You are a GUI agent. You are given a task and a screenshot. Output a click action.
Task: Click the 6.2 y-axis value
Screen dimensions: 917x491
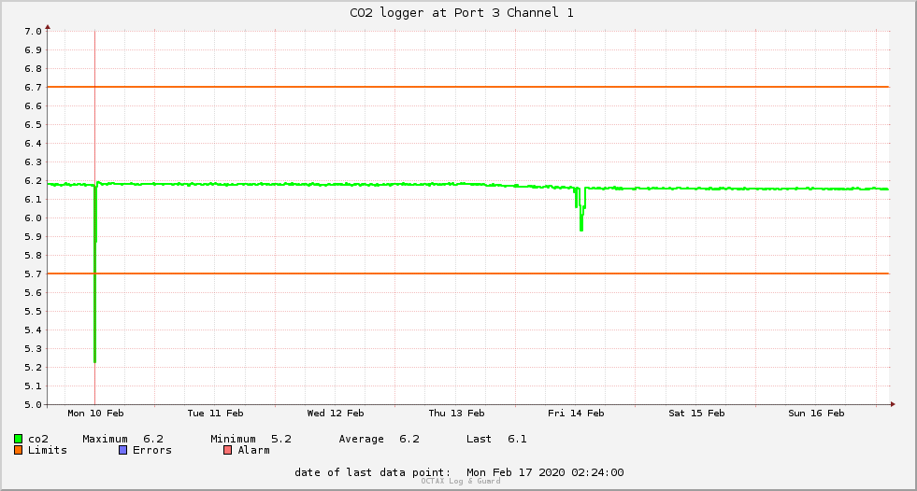pos(34,181)
